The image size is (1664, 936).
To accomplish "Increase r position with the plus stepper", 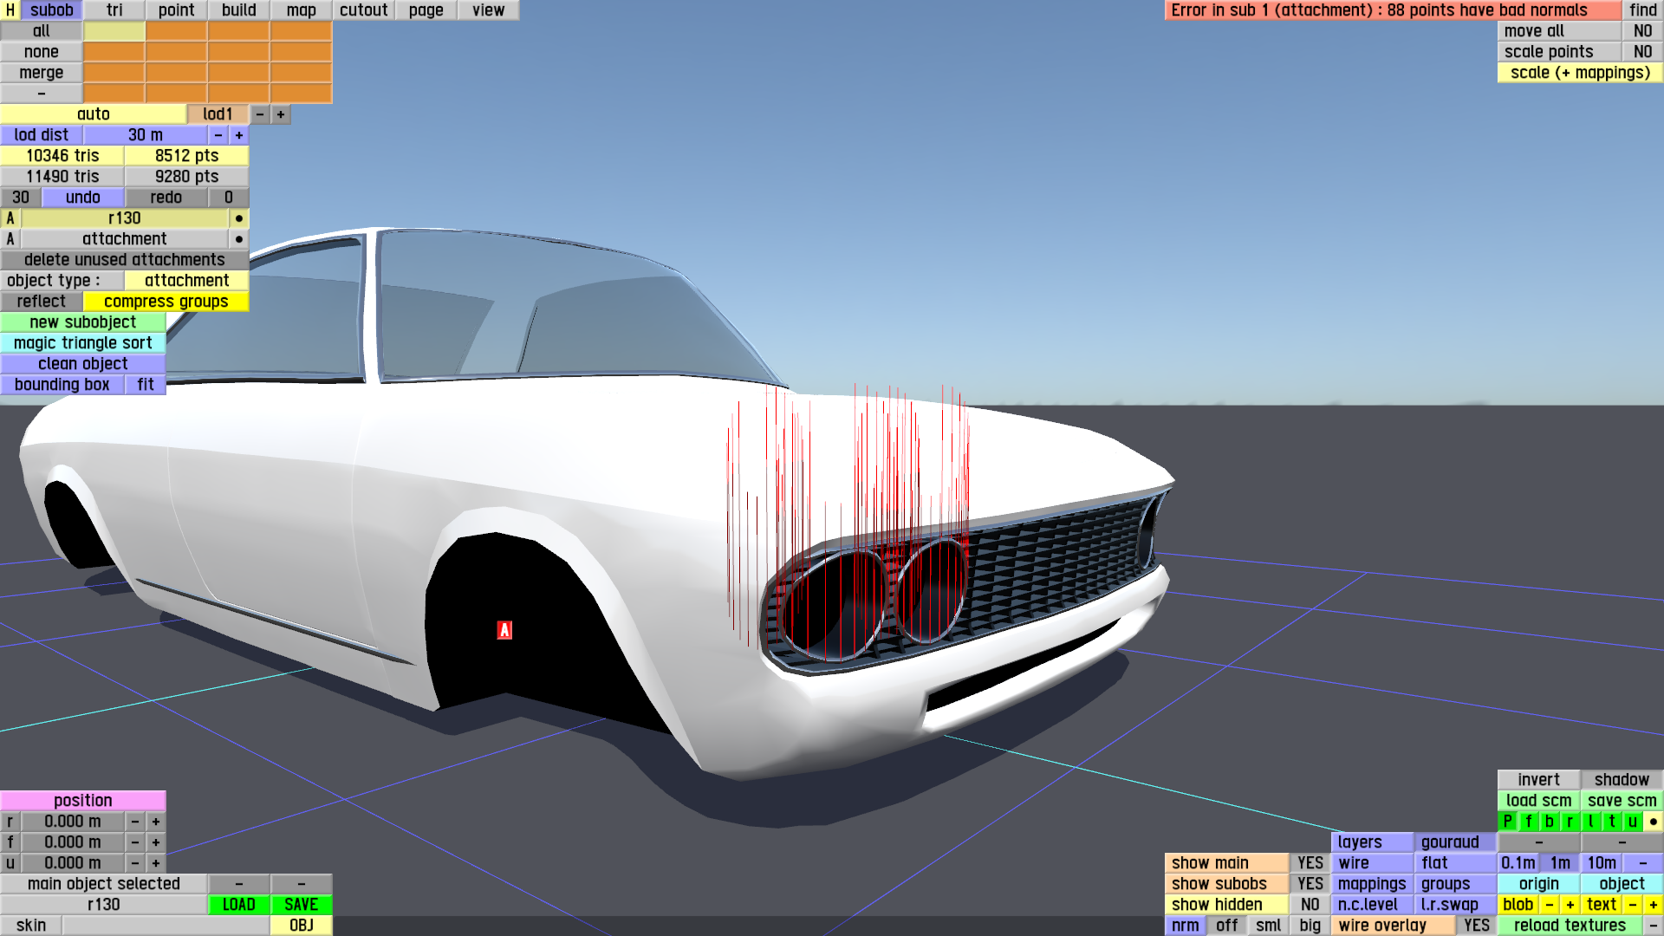I will tap(156, 822).
